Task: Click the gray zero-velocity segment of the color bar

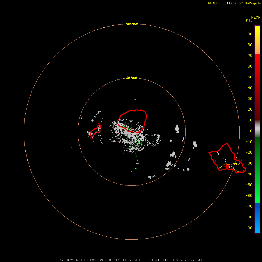Action: [257, 129]
